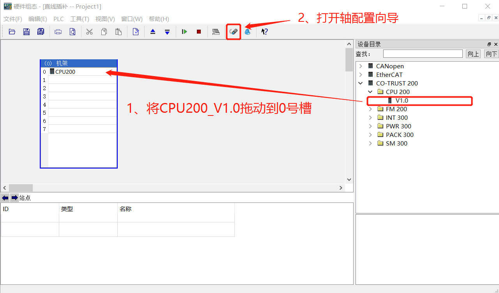Click the green Run PLC icon
Viewport: 499px width, 293px height.
tap(184, 32)
